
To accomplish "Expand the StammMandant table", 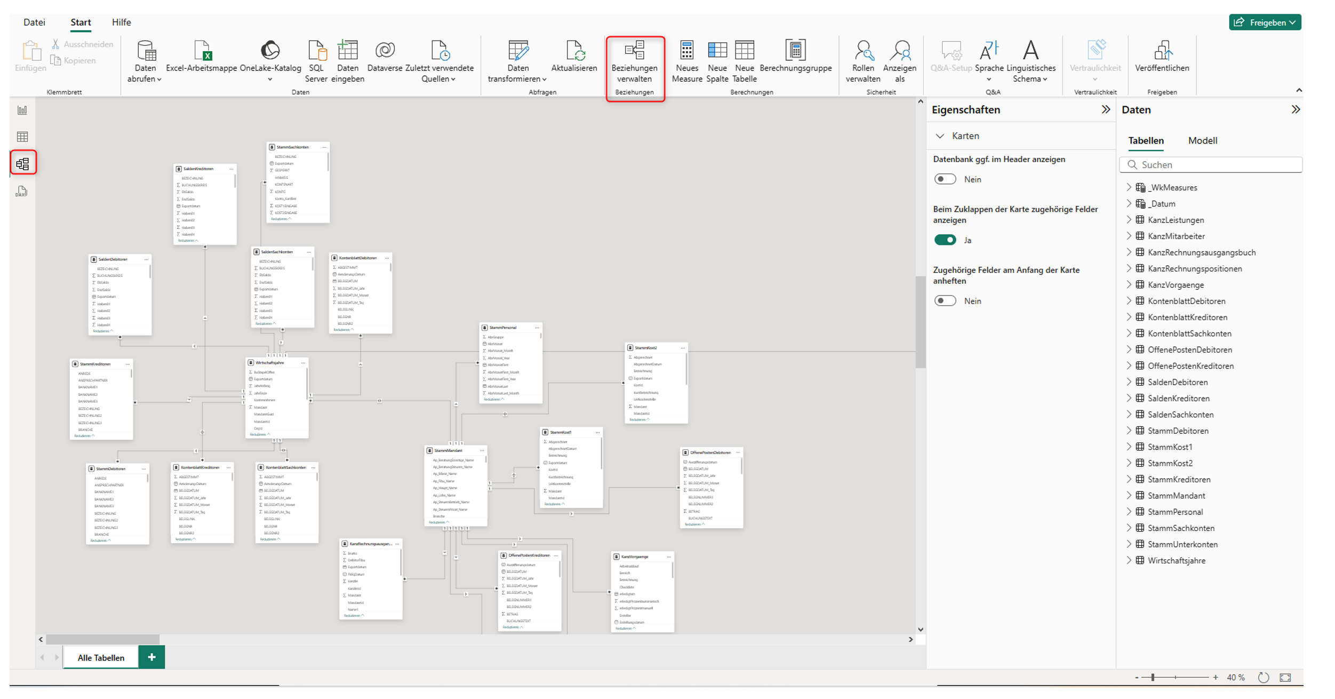I will [x=1129, y=496].
